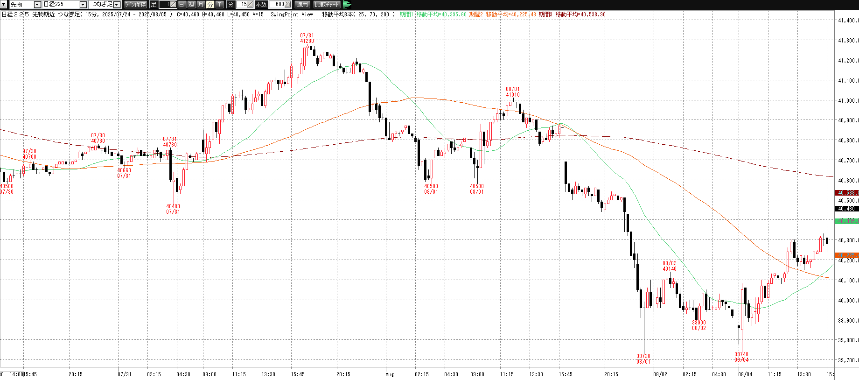Click the ライン保存 button

(135, 5)
